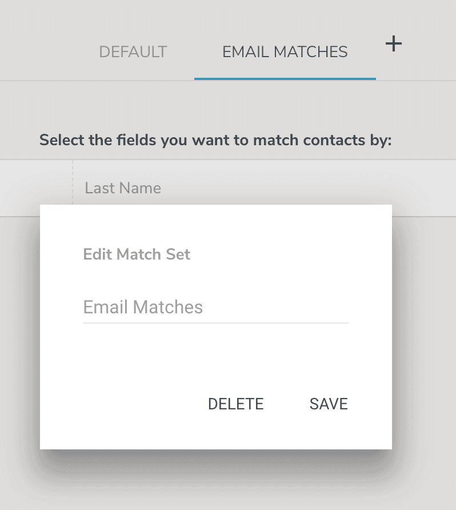Save the match set with SAVE
The image size is (456, 510).
pos(329,404)
